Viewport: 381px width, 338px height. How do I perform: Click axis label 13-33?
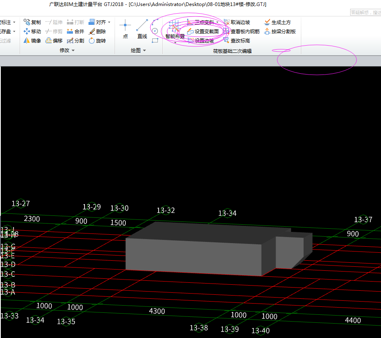(10, 316)
